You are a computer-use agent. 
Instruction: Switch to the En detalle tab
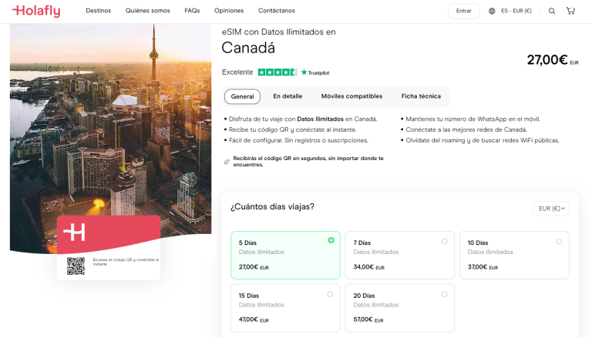(x=288, y=96)
